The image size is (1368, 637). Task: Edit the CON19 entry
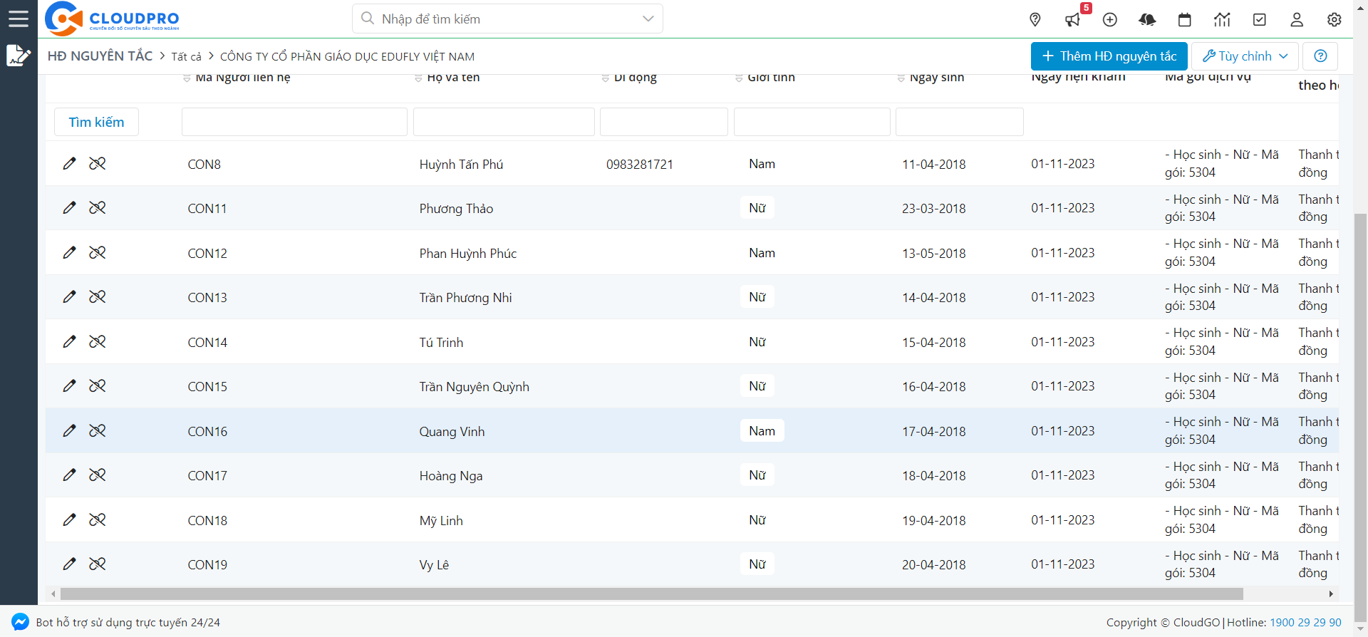[69, 564]
